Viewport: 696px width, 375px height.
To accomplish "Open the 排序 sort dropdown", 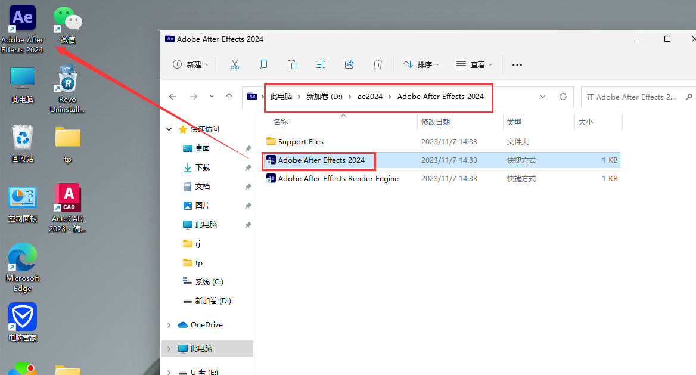I will point(421,64).
